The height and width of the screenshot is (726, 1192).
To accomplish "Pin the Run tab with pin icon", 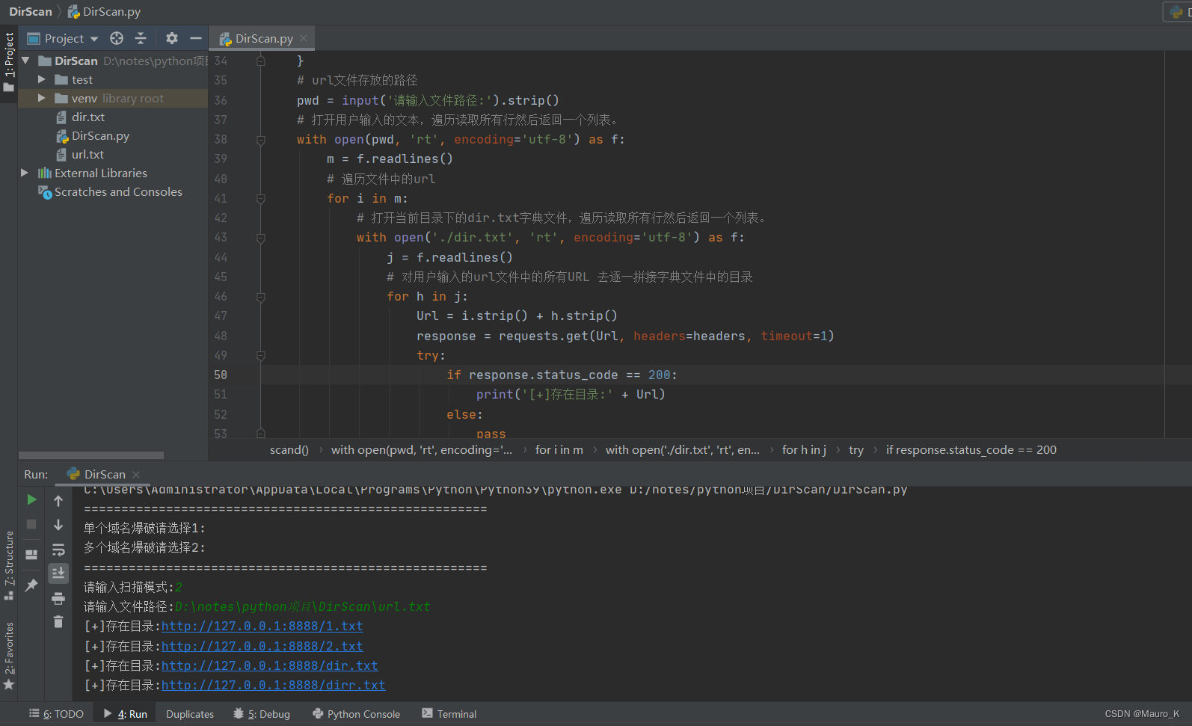I will 31,585.
